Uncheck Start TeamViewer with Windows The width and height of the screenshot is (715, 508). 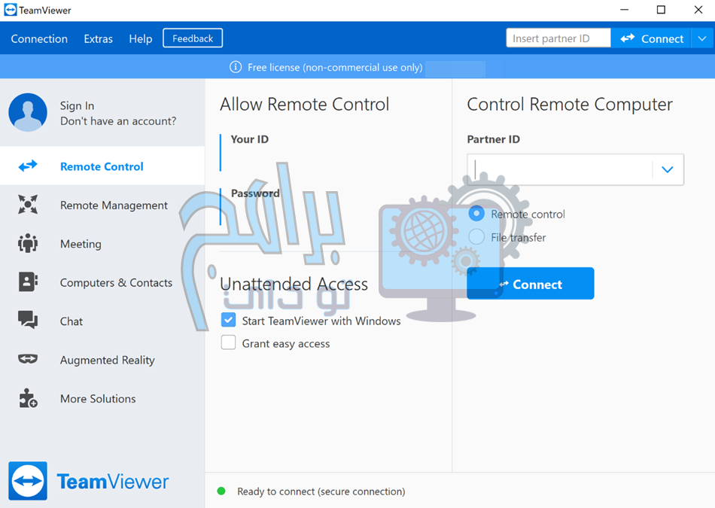(x=228, y=321)
